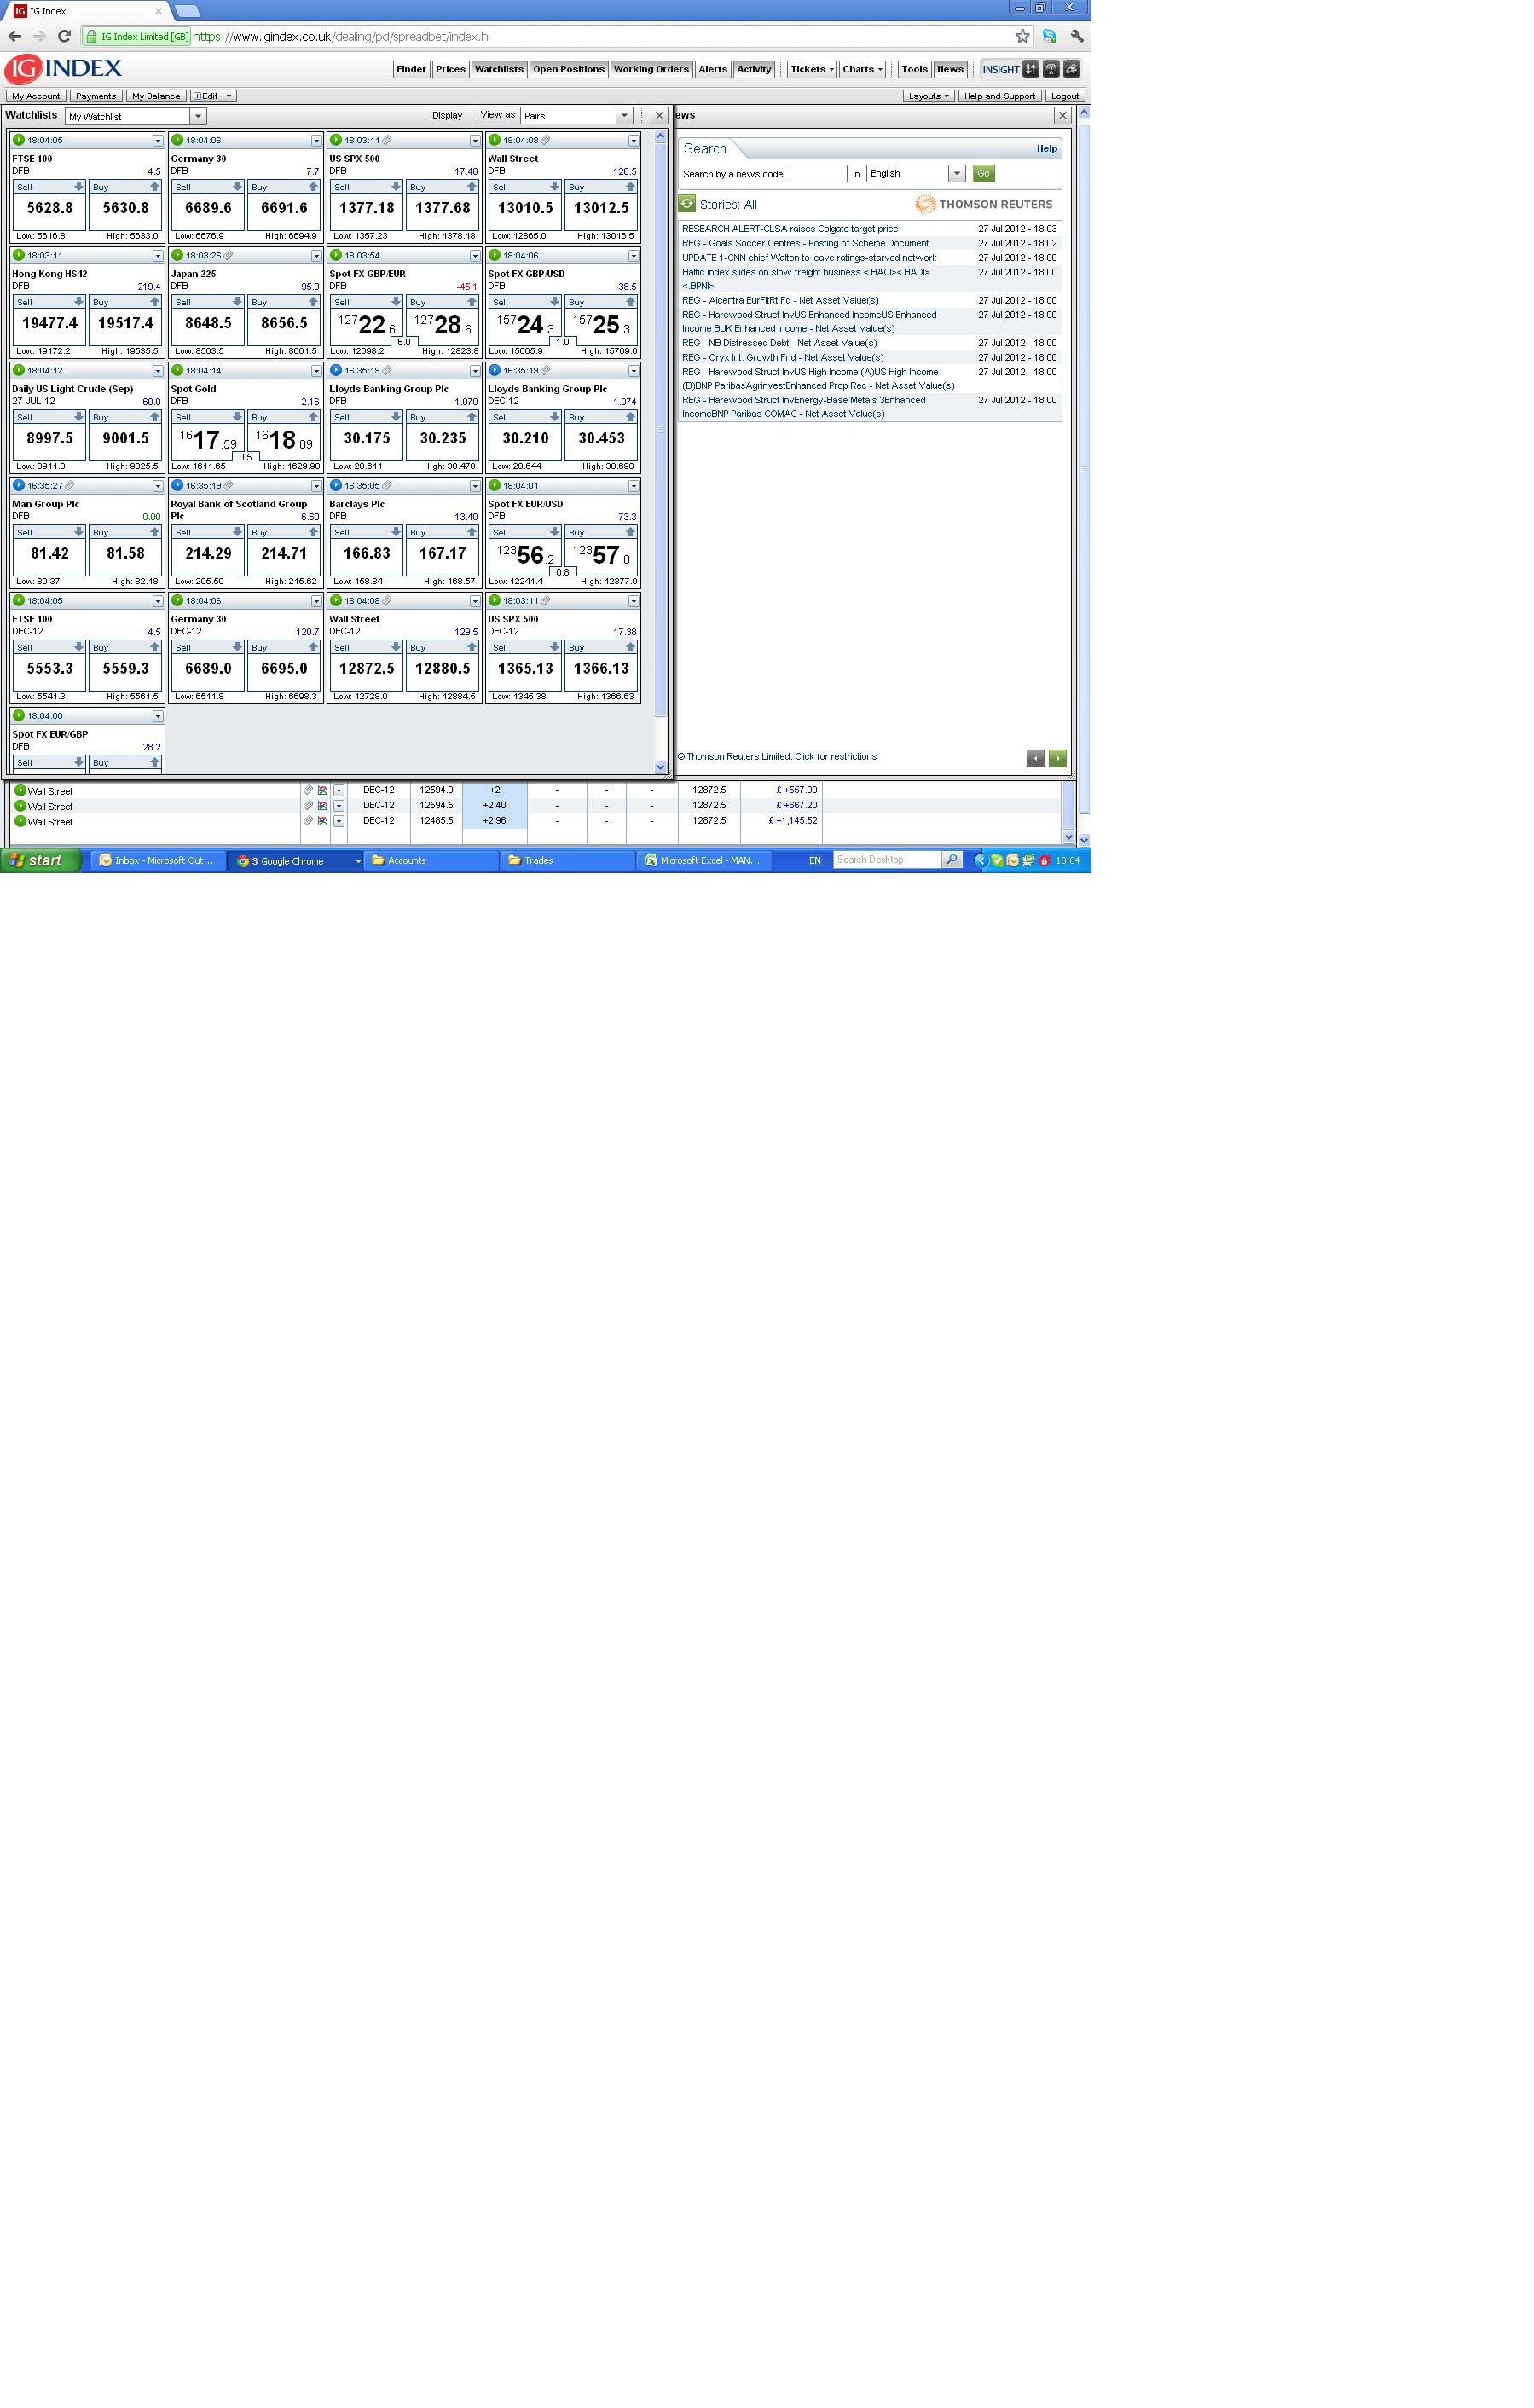Image resolution: width=1534 pixels, height=2408 pixels.
Task: Click the green status icon on Germany 30 DFB tile
Action: [177, 140]
